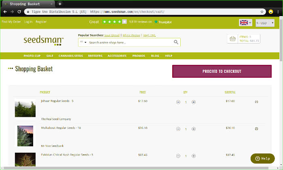Open Johaar Regular Seeds - 5 product name
283x170 pixels.
pyautogui.click(x=57, y=101)
